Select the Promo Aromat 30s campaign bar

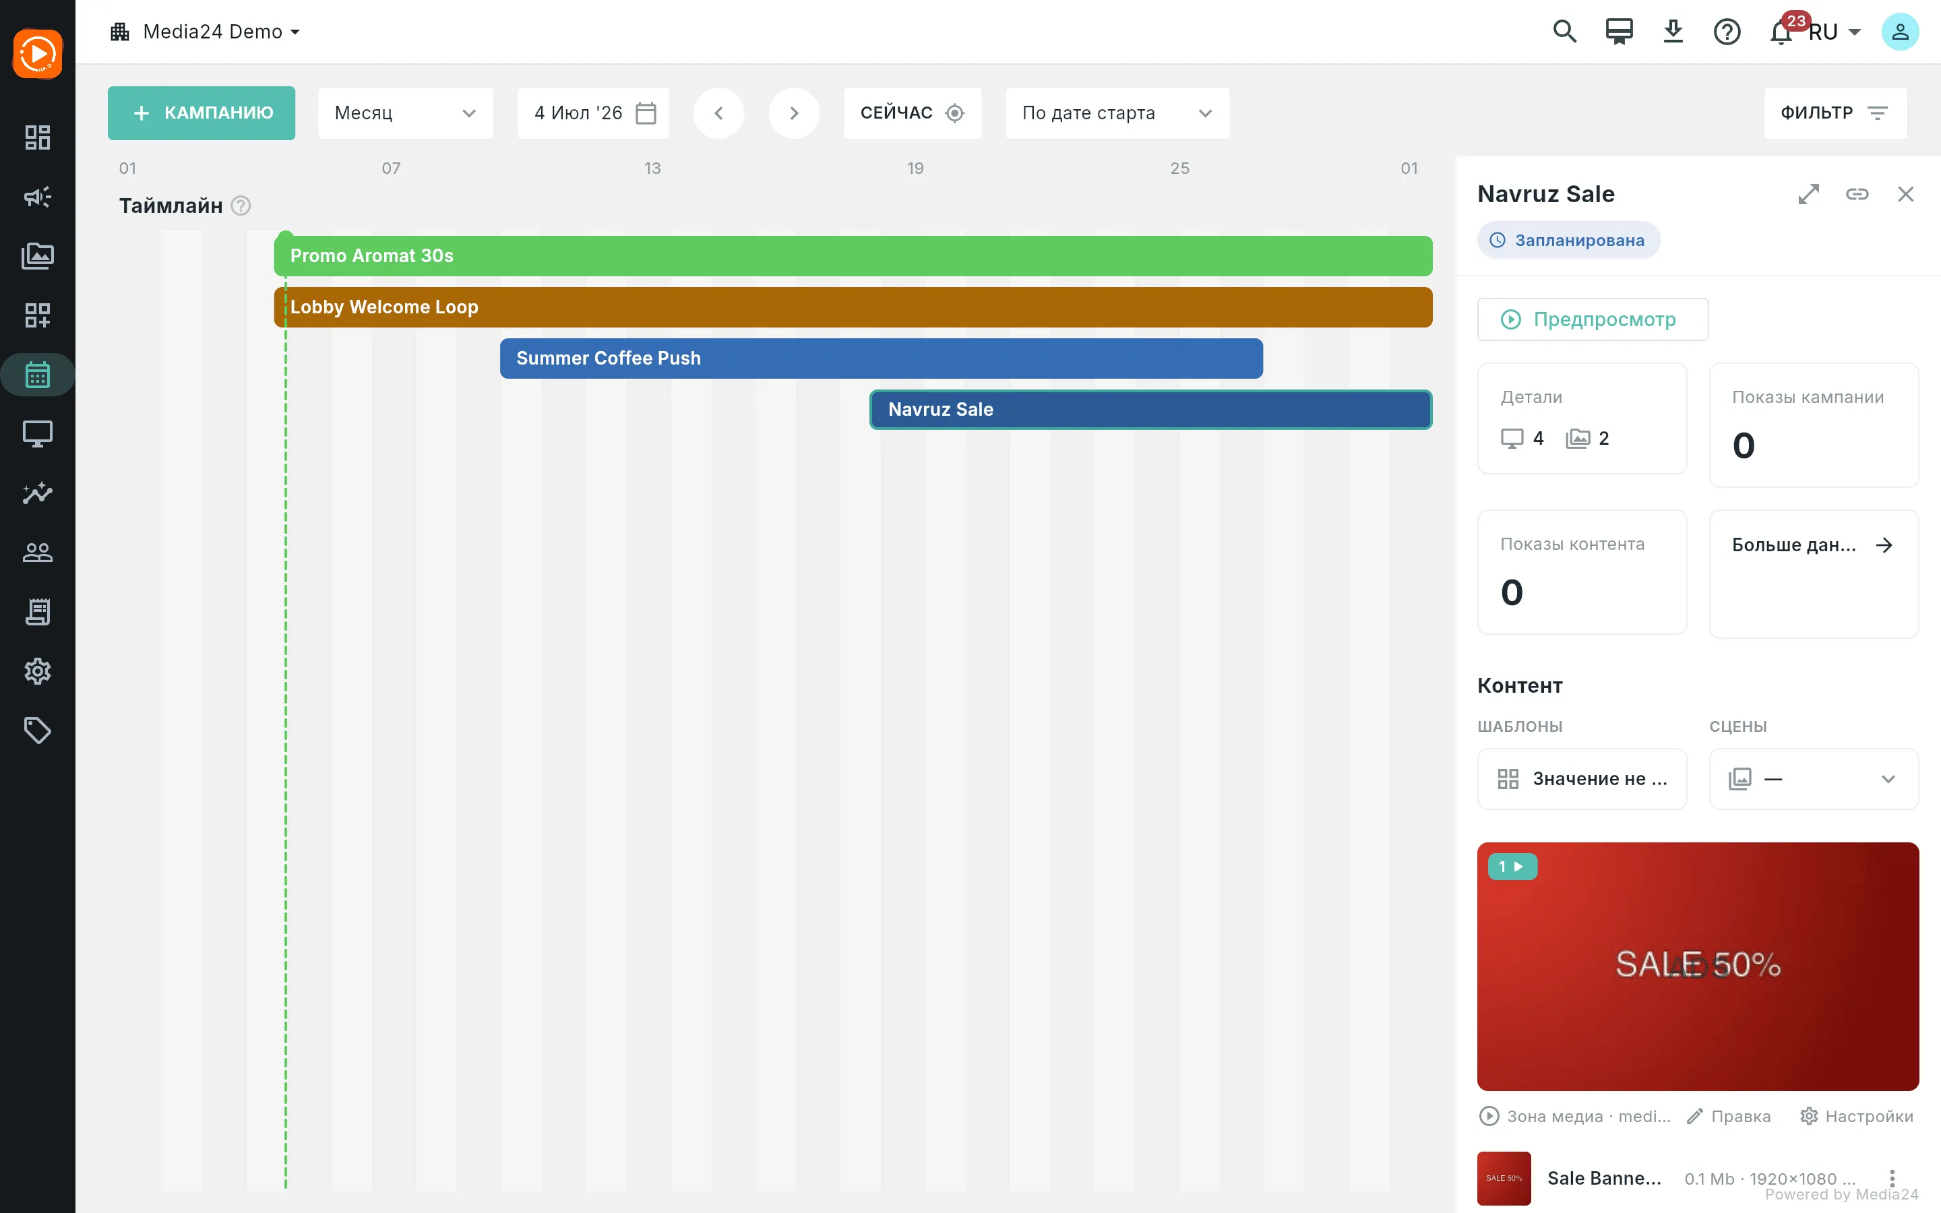[x=853, y=256]
